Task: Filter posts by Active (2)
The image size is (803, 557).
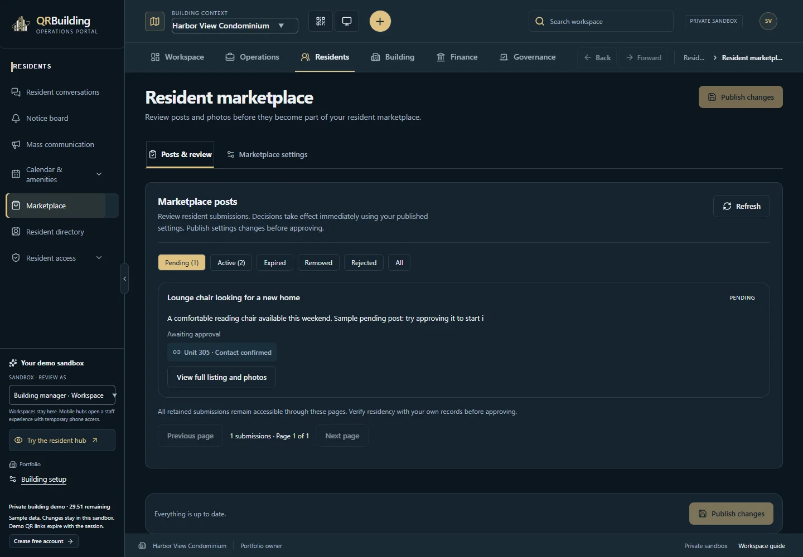Action: 231,263
